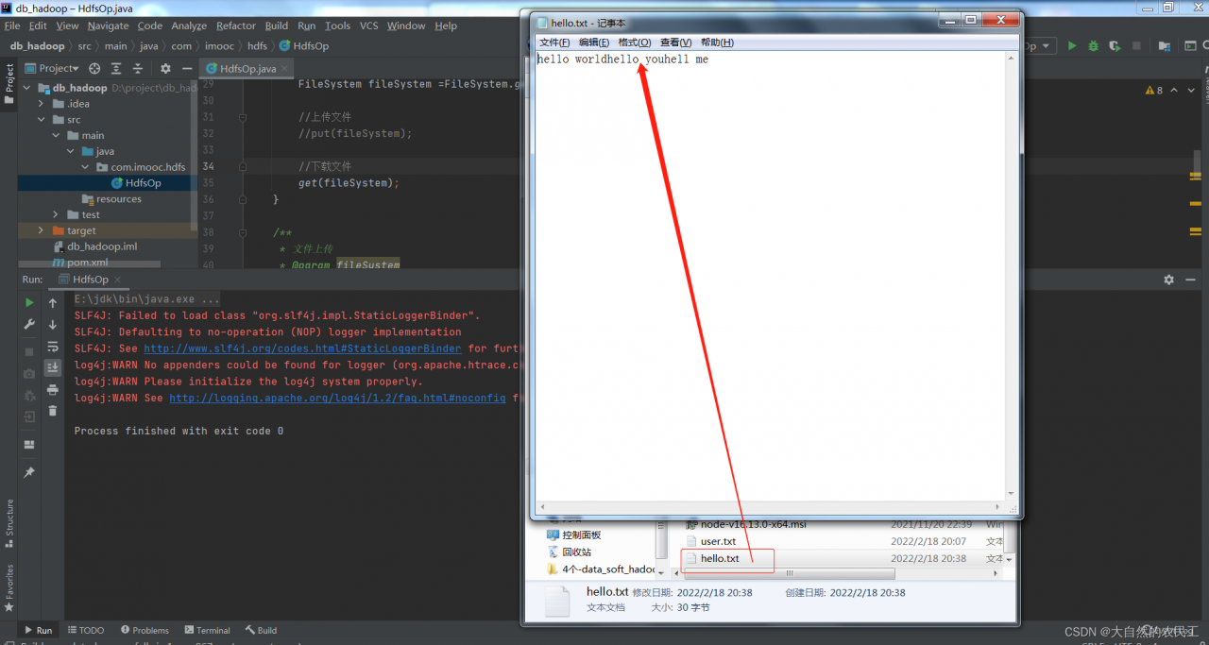Image resolution: width=1209 pixels, height=645 pixels.
Task: Click the camera dump threads icon
Action: 29,374
